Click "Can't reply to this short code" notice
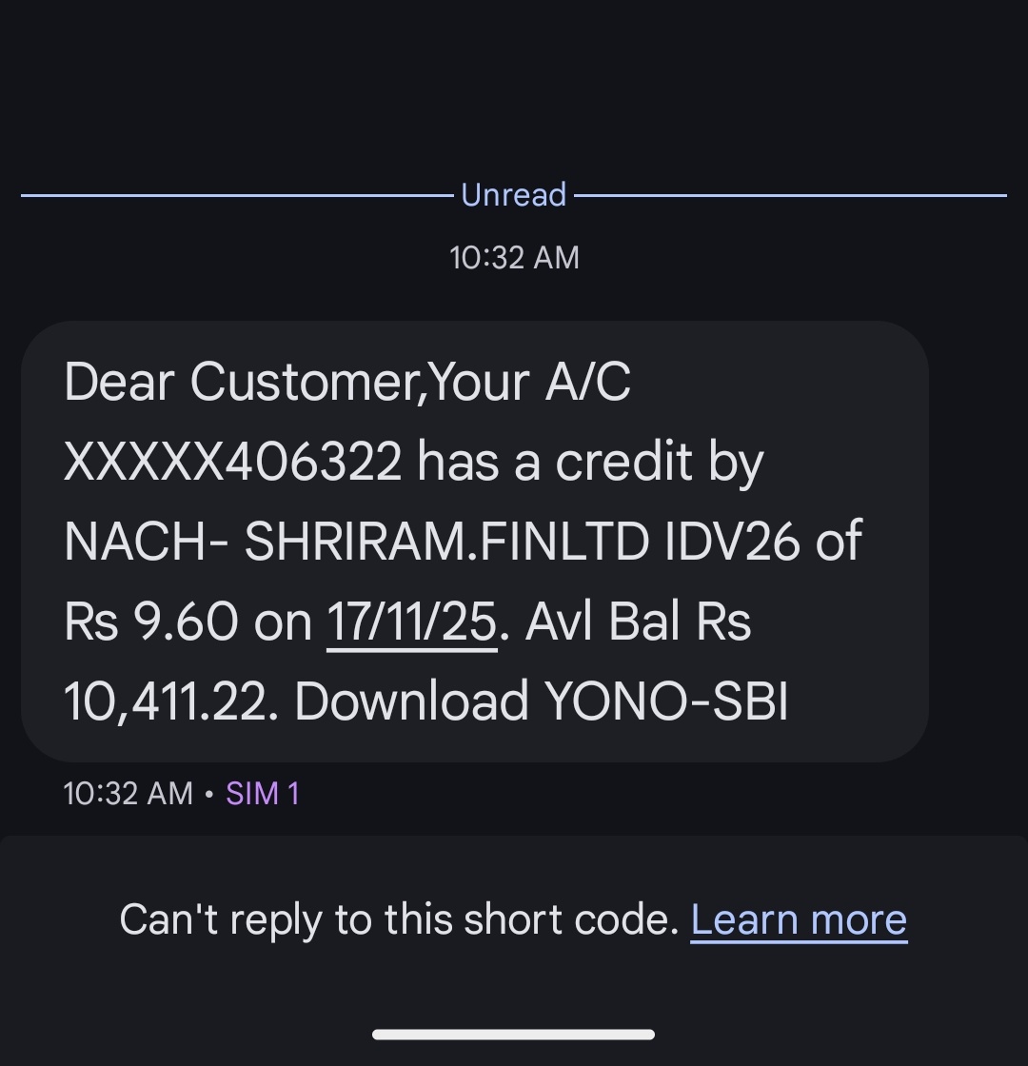The width and height of the screenshot is (1028, 1066). click(399, 920)
